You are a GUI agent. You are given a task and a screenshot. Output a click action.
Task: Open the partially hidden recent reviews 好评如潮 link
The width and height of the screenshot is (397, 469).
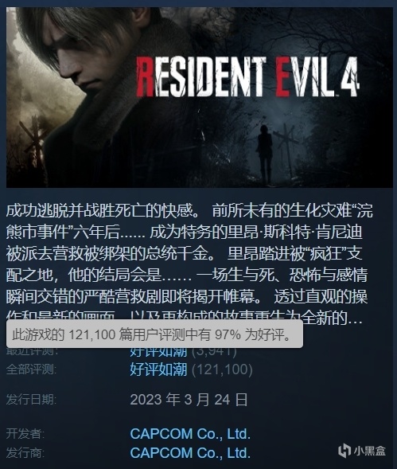158,353
